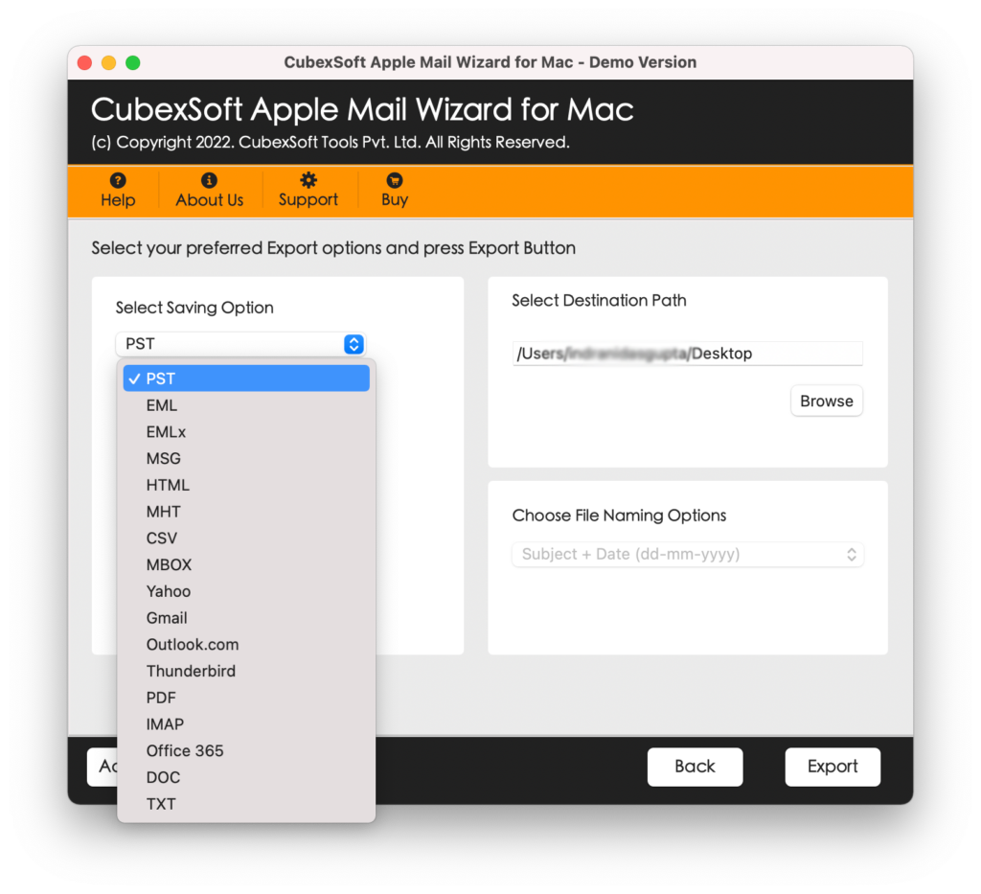Click the Export button
Screen dimensions: 981x894
833,767
